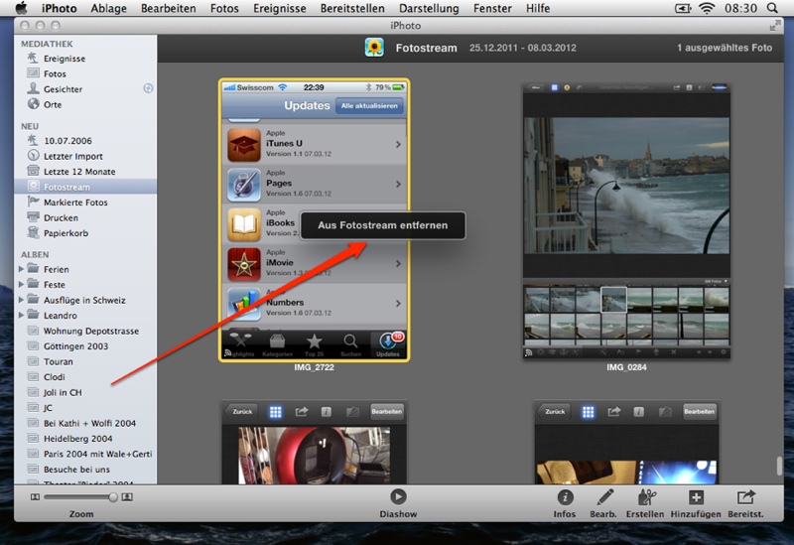Select the 10.07.2006 event icon

coord(33,140)
